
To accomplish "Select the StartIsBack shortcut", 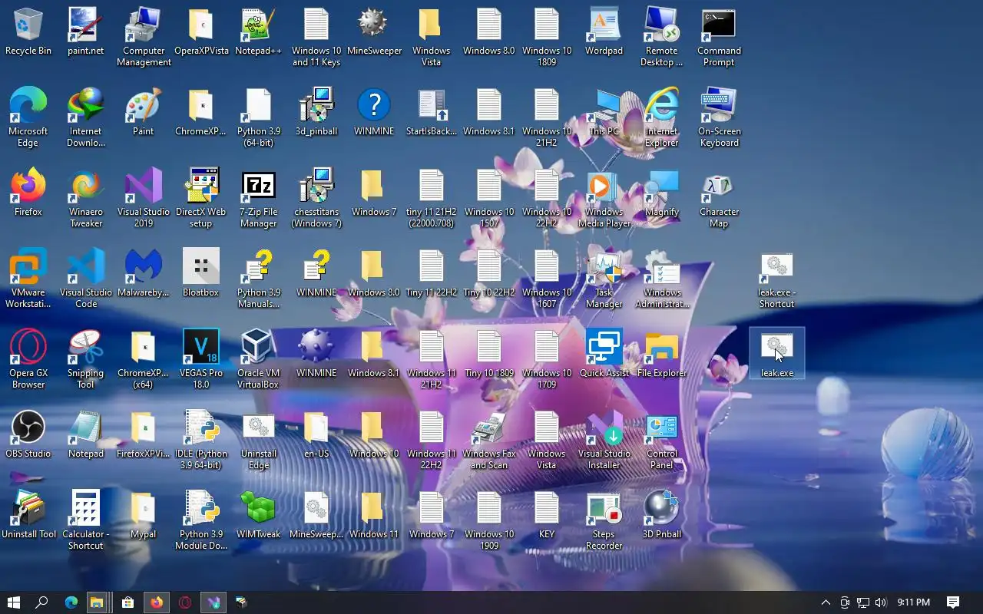I will point(432,113).
